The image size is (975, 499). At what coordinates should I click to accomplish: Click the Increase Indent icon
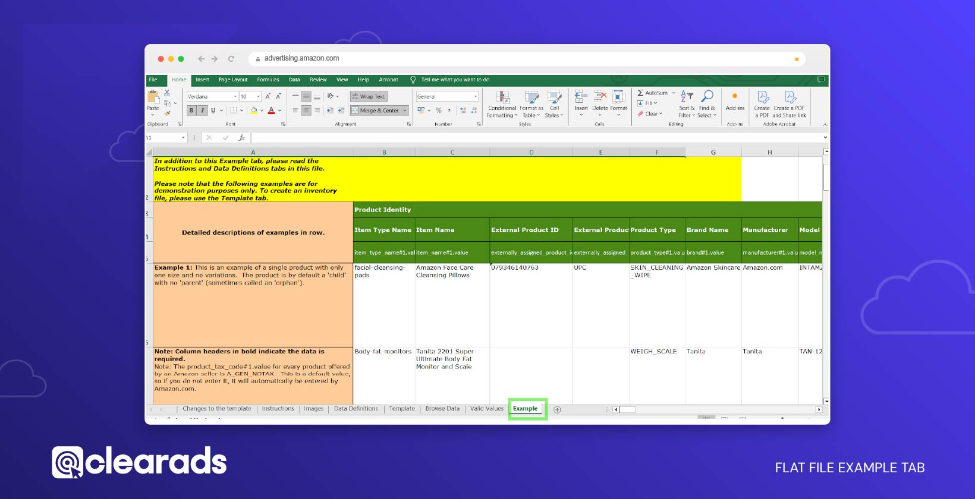click(x=341, y=110)
